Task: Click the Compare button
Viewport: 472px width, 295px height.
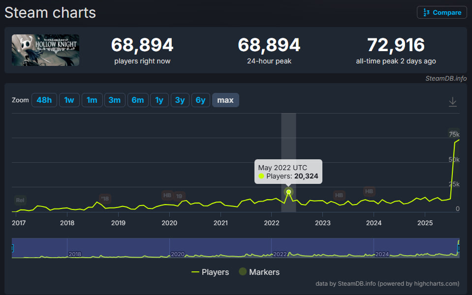Action: [441, 12]
